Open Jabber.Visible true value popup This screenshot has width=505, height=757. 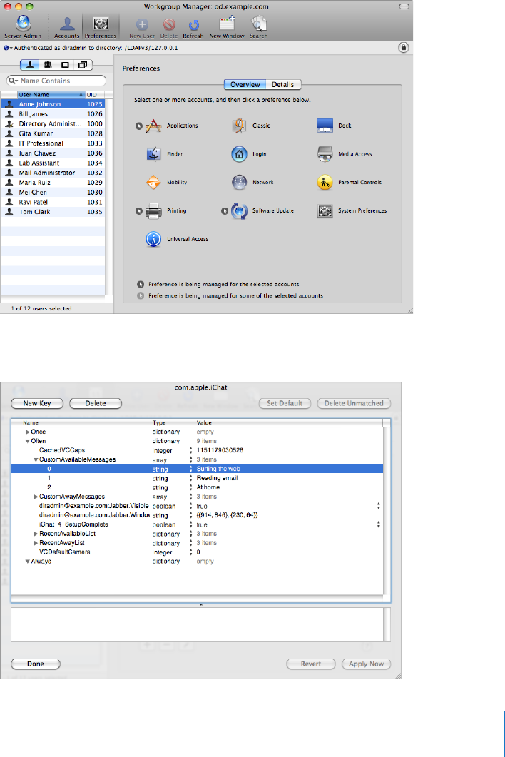tap(379, 506)
